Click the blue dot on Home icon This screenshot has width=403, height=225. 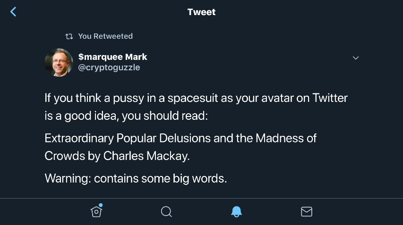101,206
